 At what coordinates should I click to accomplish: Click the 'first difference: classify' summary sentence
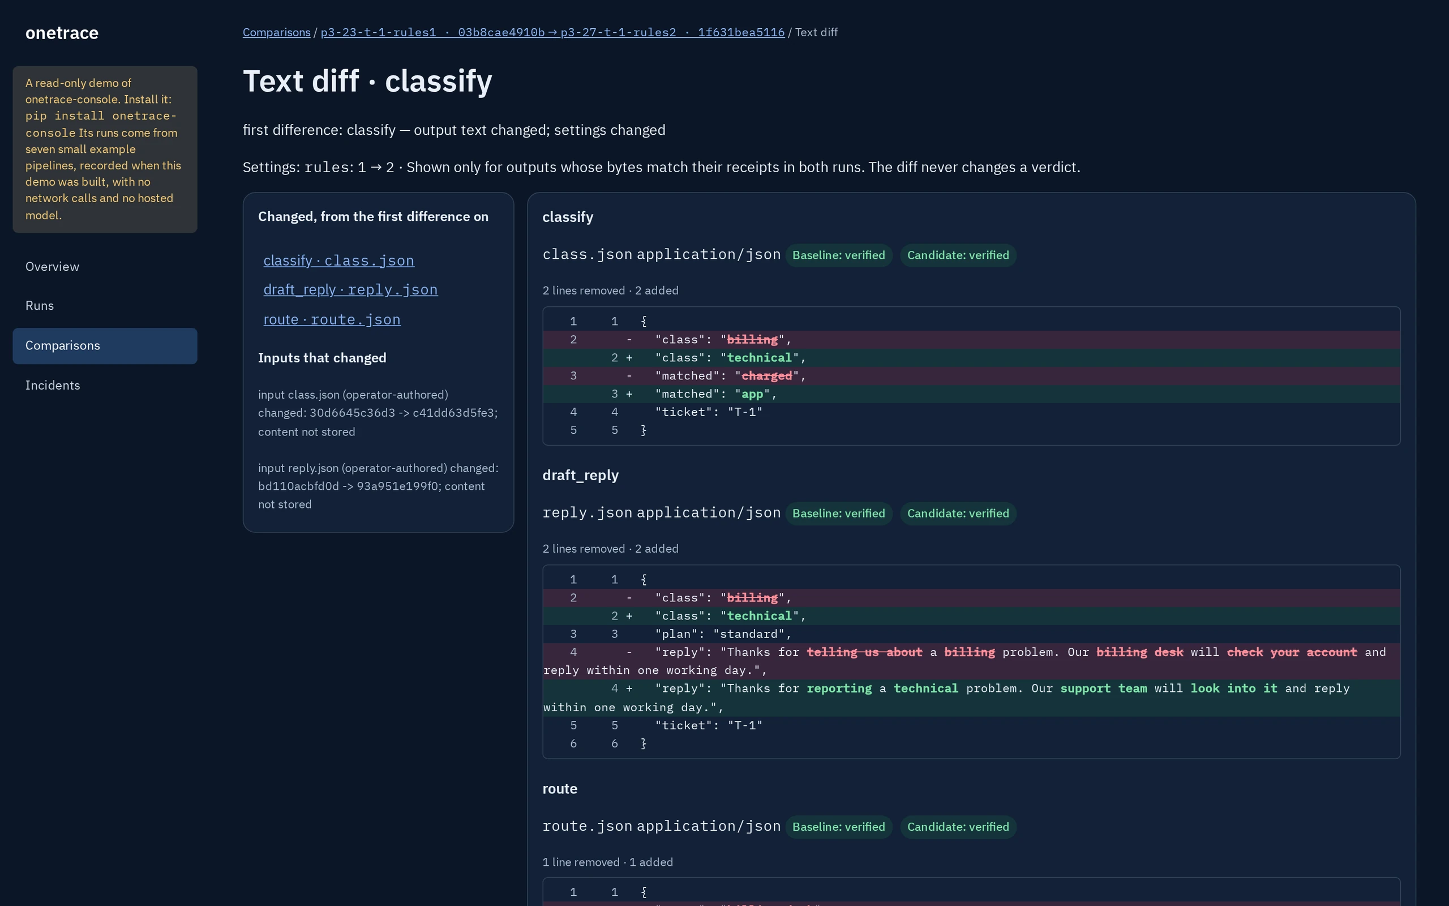(x=454, y=130)
